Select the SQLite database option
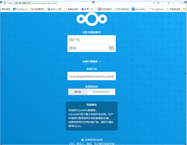The image size is (187, 145). pos(78,92)
